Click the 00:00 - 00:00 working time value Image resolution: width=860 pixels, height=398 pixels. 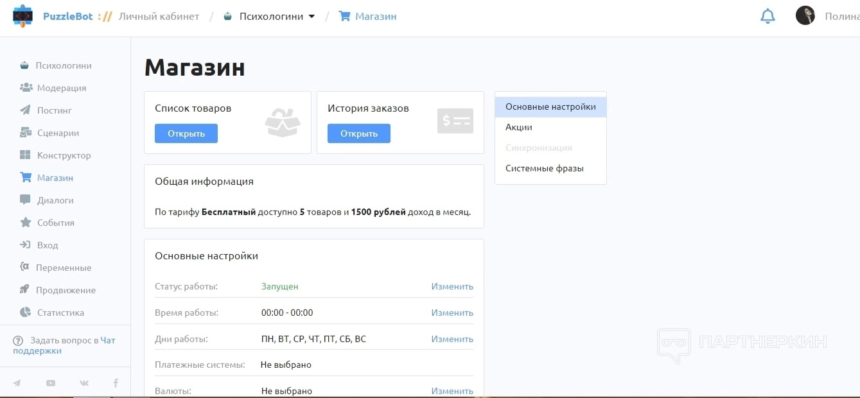pyautogui.click(x=287, y=313)
